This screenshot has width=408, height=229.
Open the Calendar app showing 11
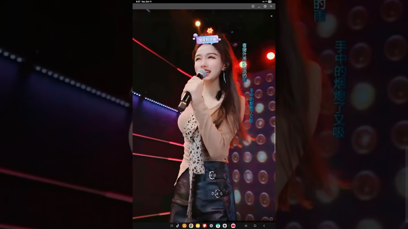click(x=218, y=226)
